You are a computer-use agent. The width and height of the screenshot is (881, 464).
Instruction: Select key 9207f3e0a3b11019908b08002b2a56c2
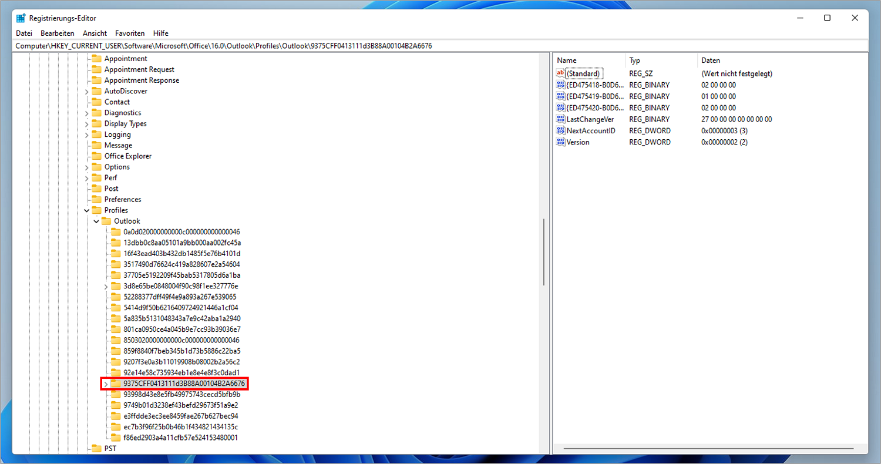pyautogui.click(x=181, y=362)
